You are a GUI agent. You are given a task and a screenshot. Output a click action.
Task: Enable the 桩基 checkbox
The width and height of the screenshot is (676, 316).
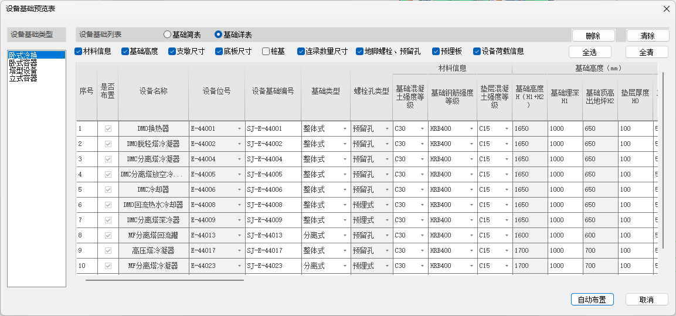[266, 52]
